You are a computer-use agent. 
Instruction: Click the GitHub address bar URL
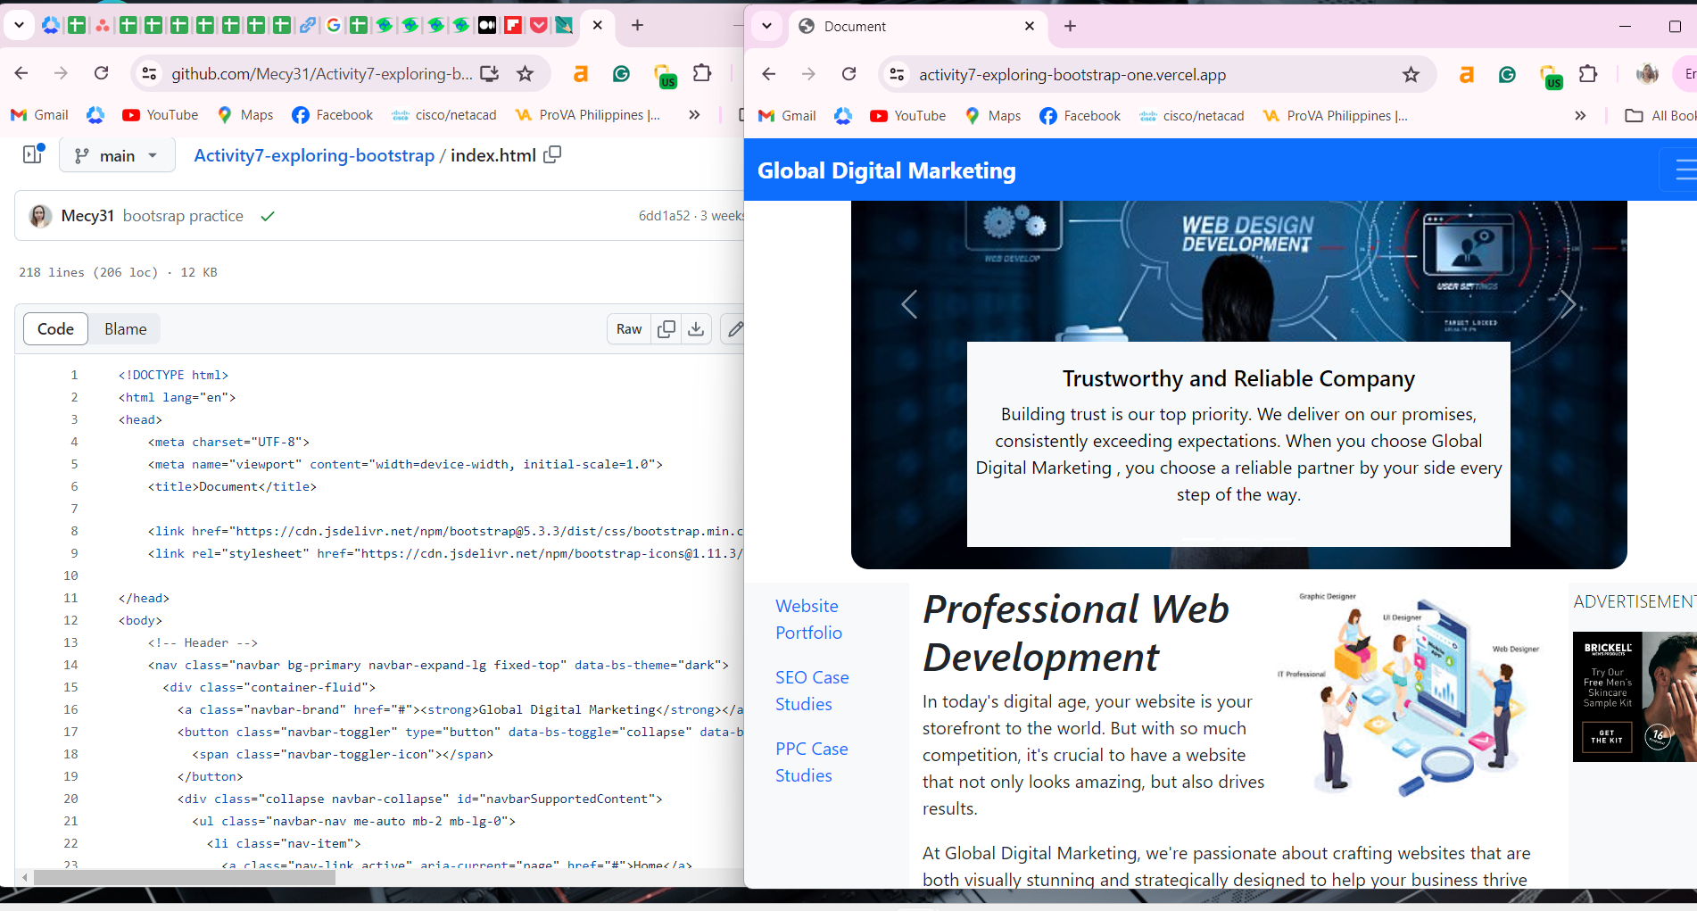click(x=322, y=74)
